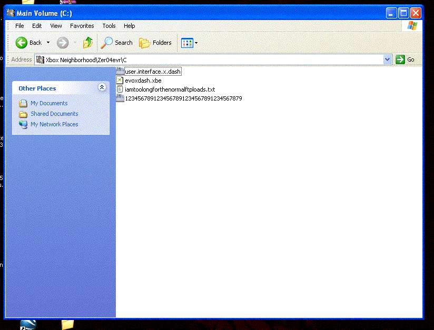434x330 pixels.
Task: Expand the address bar dropdown list
Action: coord(387,59)
